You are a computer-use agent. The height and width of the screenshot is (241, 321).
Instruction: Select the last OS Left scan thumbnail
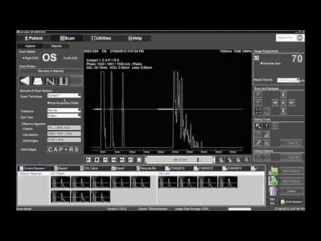click(228, 182)
